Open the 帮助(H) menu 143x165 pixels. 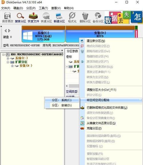69,8
